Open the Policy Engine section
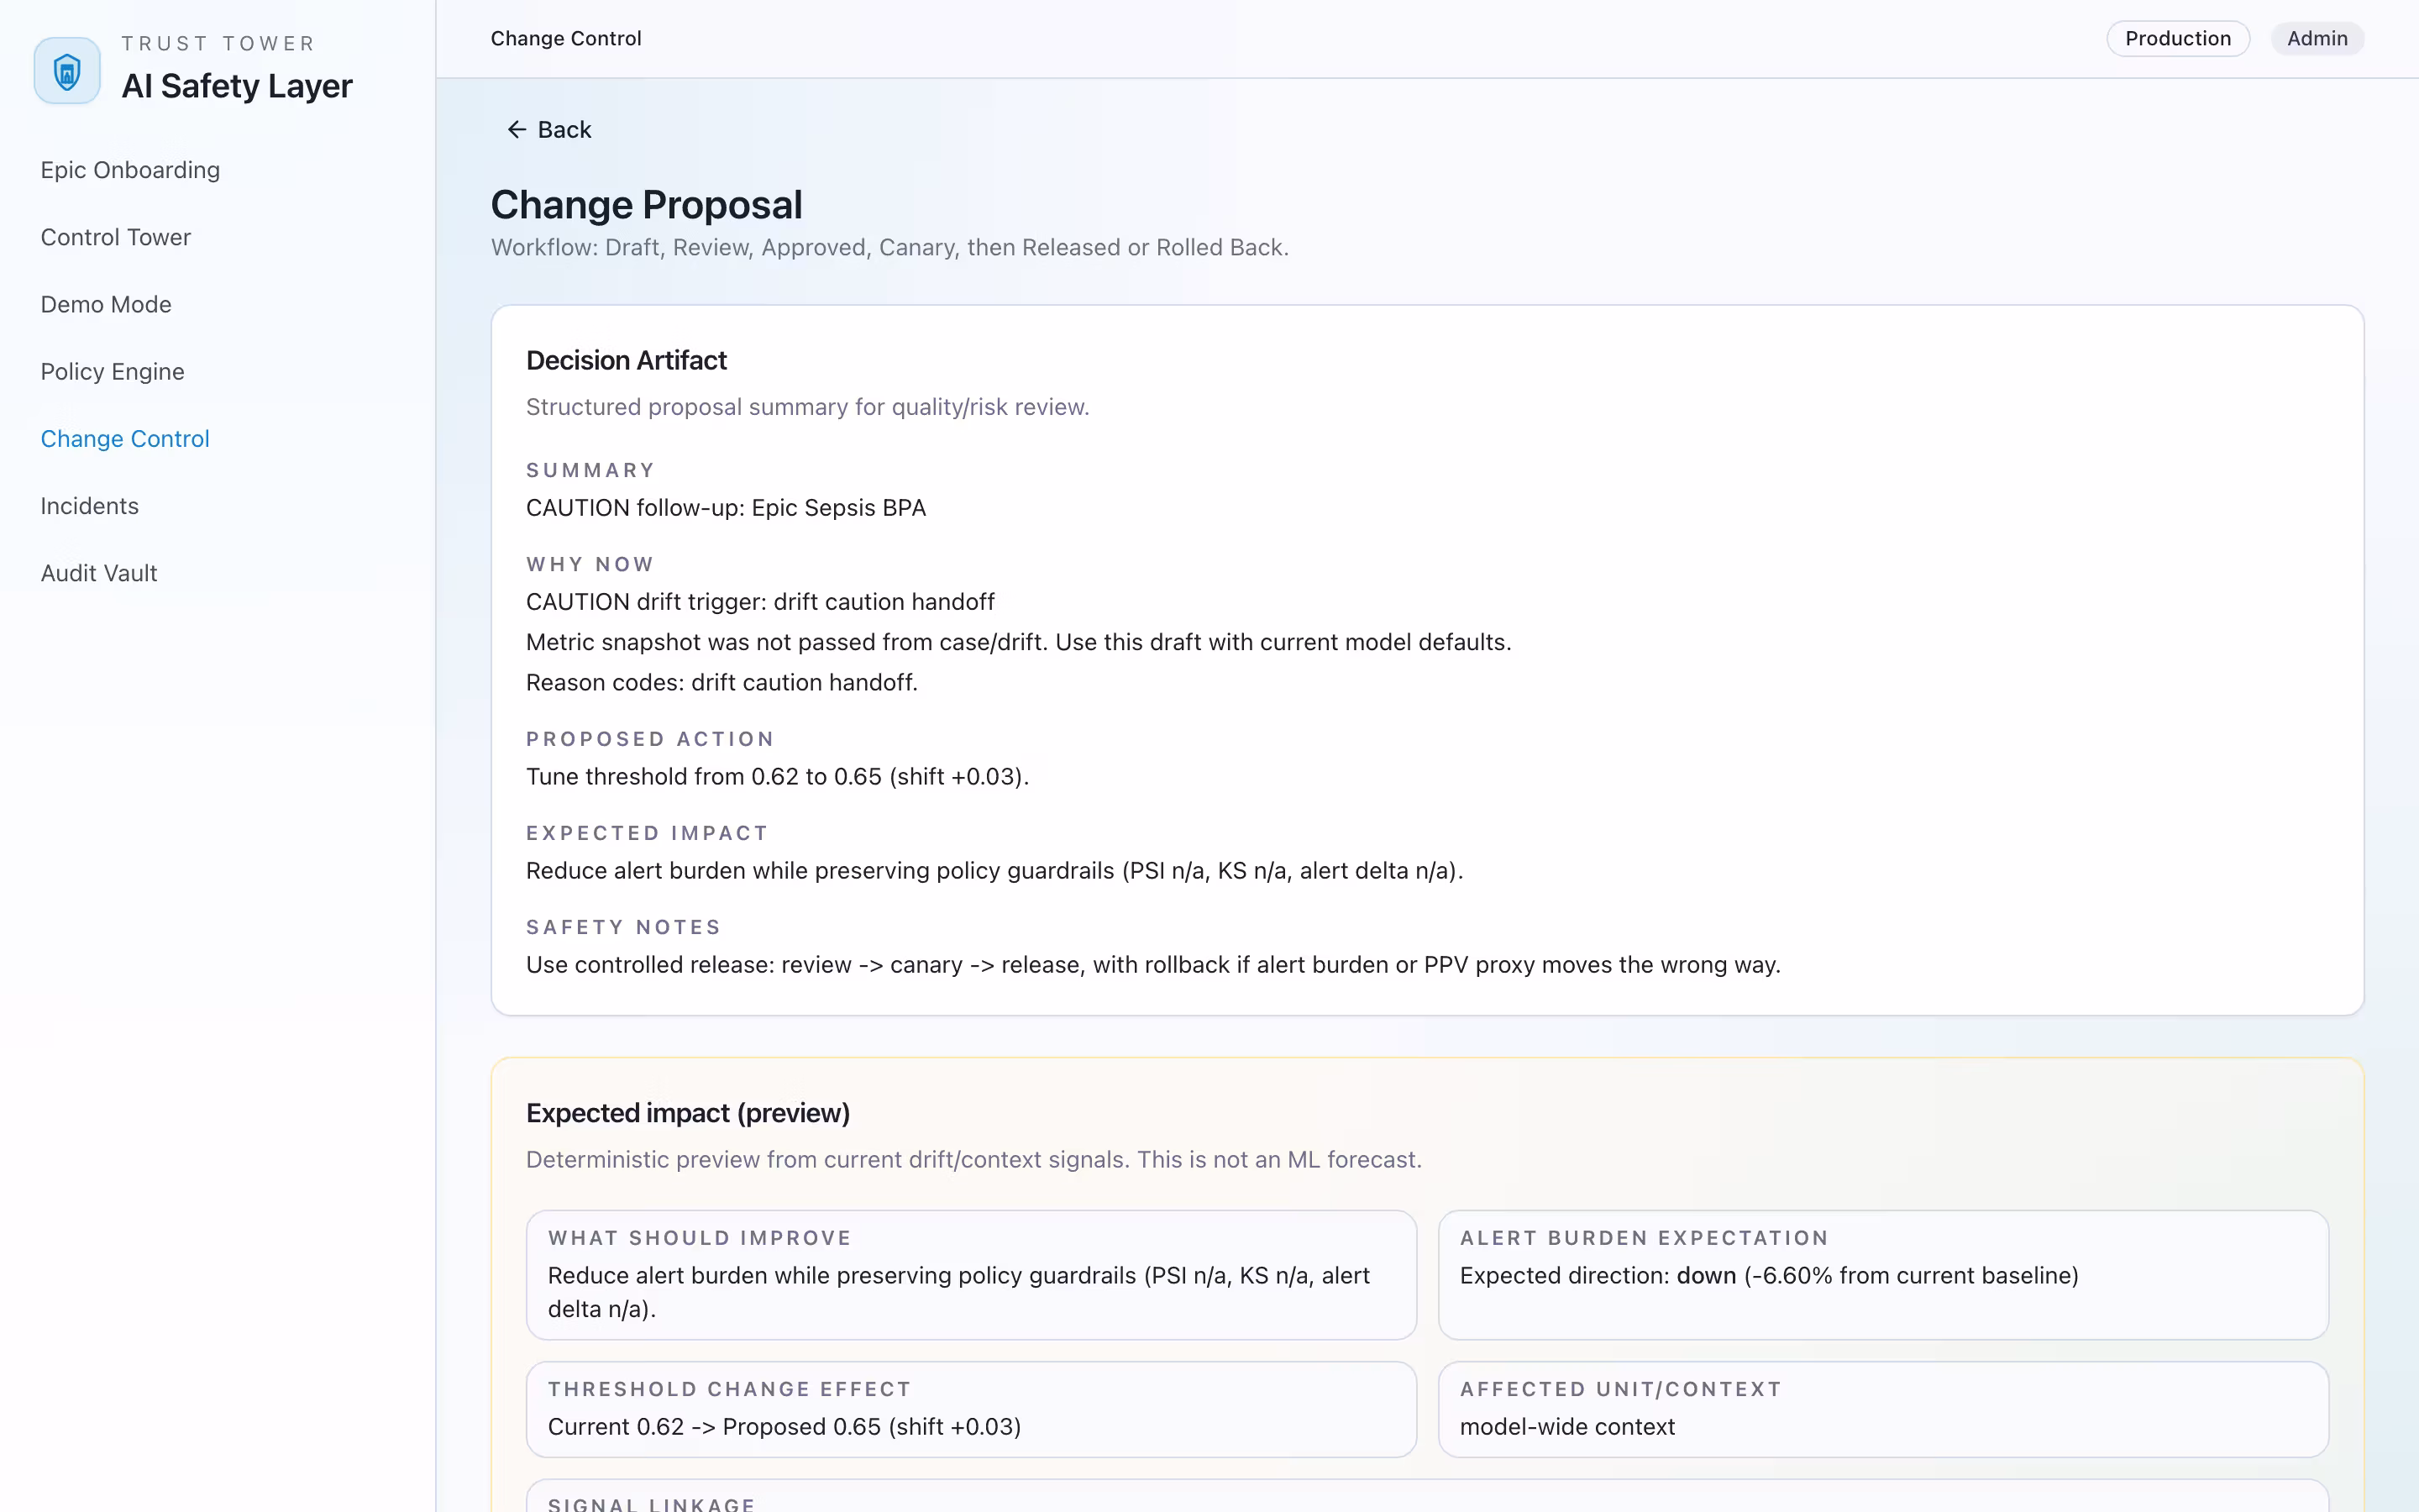 click(x=112, y=371)
